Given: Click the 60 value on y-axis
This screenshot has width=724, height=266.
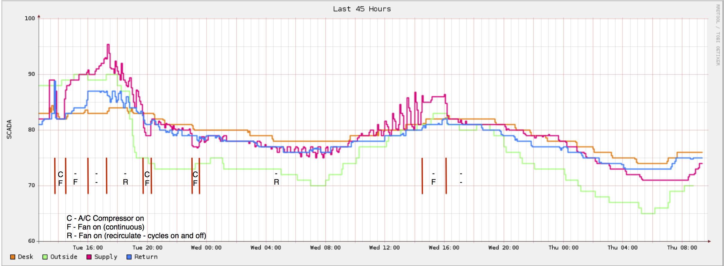Looking at the screenshot, I should click(31, 241).
